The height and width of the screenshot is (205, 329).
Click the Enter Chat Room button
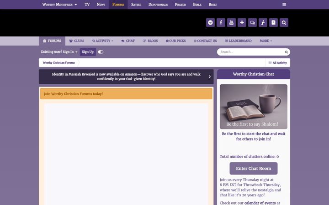(254, 169)
